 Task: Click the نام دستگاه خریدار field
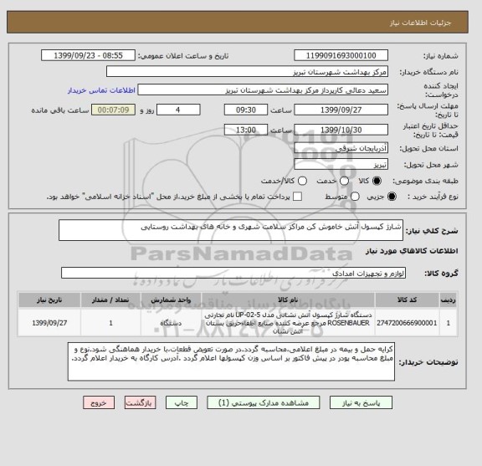[247, 72]
